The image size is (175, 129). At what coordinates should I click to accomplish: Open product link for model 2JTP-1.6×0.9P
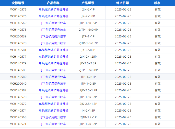pos(53,30)
